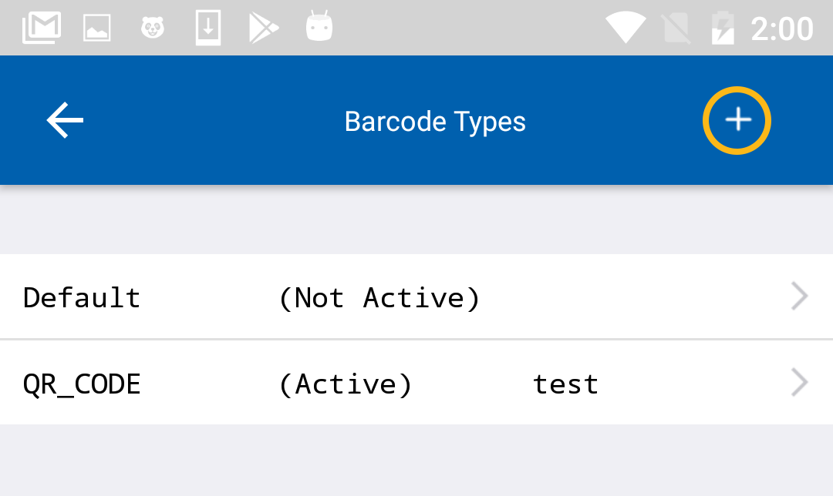
Task: Tap the Play Store notification icon
Action: (x=263, y=28)
